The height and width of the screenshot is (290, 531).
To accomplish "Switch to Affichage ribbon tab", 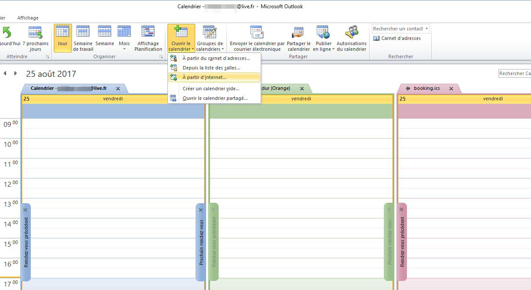I will tap(28, 18).
